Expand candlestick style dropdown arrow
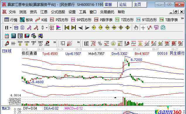This screenshot has height=114, width=186. (47, 28)
